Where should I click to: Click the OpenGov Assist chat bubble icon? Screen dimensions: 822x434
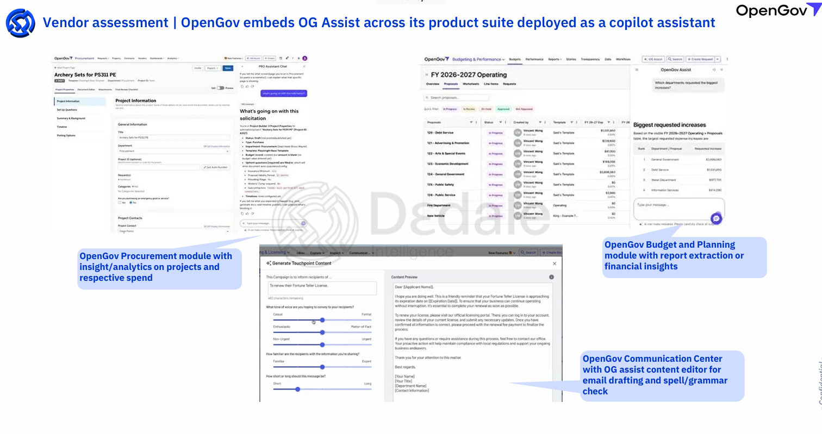click(x=716, y=218)
